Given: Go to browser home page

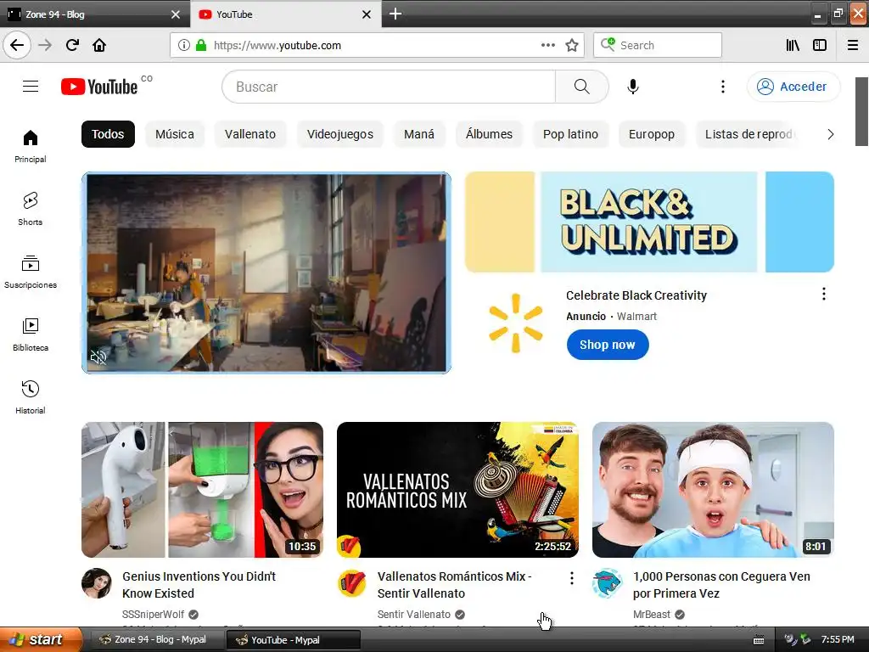Looking at the screenshot, I should [99, 45].
